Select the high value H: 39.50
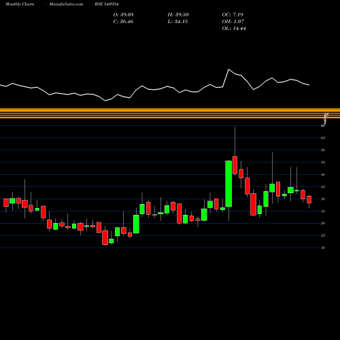This screenshot has width=340, height=340. pyautogui.click(x=178, y=15)
